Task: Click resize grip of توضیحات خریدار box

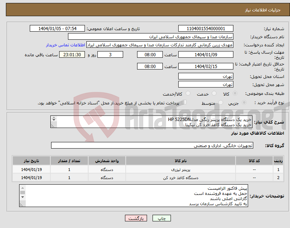Action: [21, 205]
